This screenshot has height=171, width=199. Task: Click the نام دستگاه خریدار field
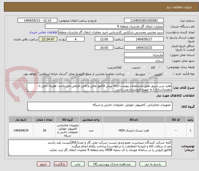(104, 26)
